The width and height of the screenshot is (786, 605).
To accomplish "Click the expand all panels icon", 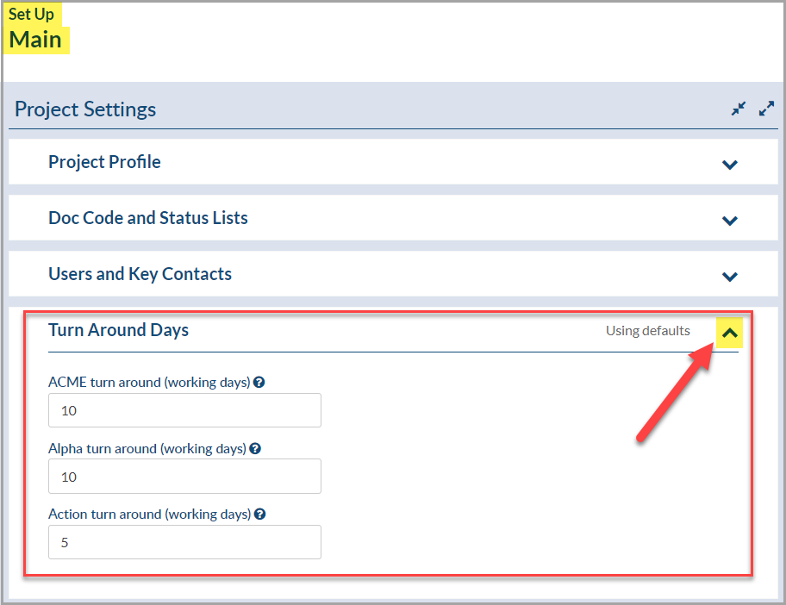I will [x=766, y=109].
